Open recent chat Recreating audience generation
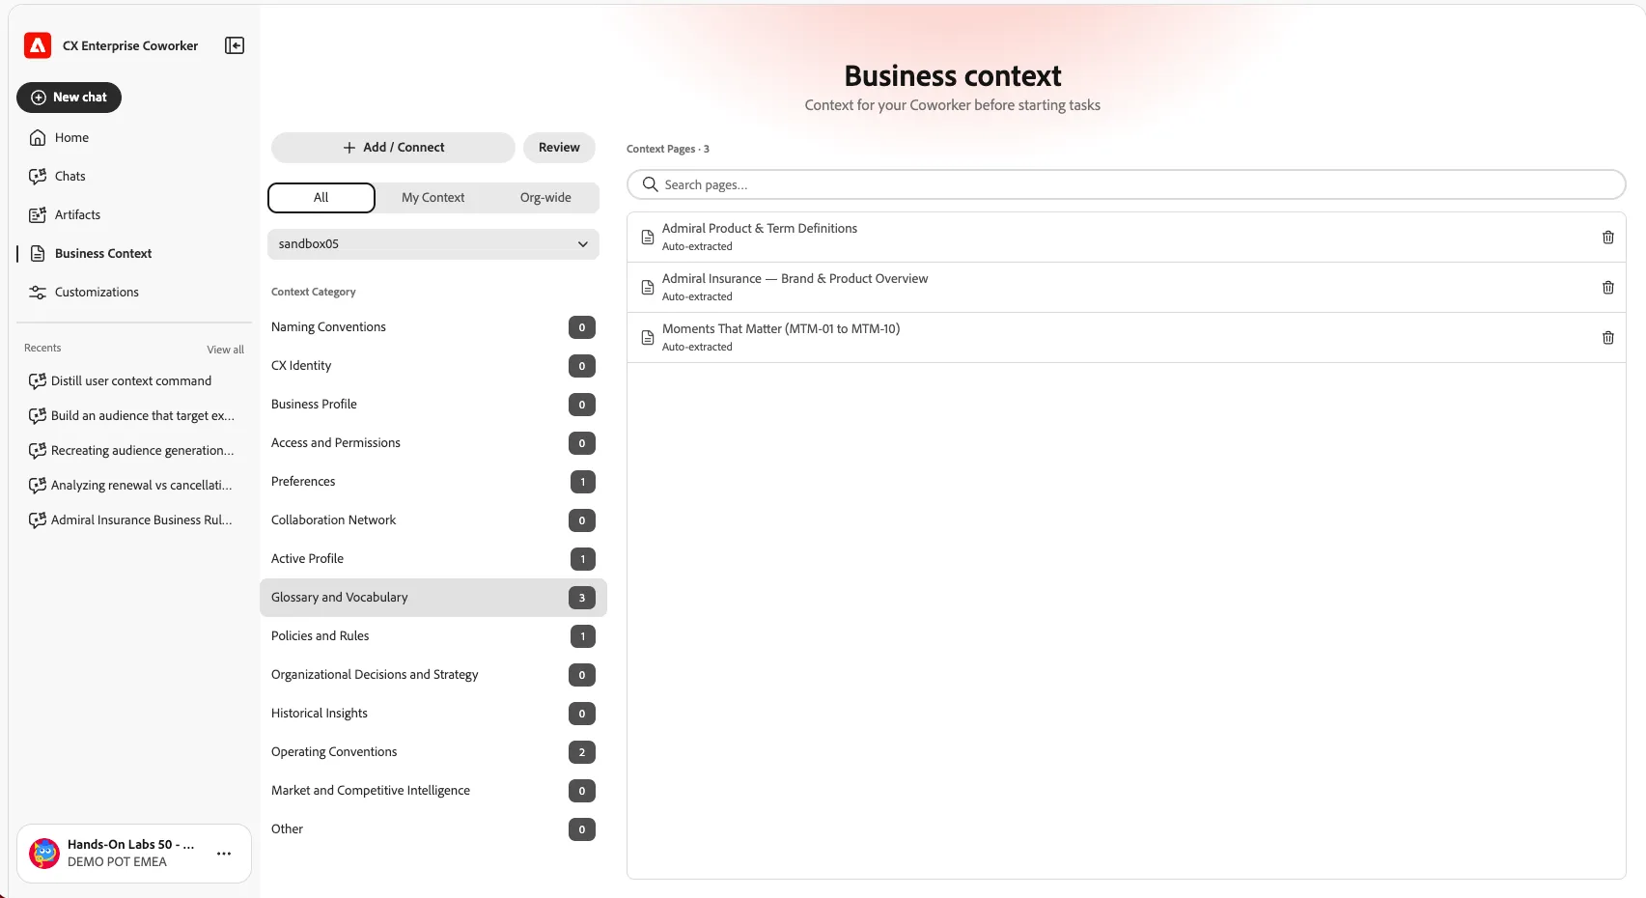 [x=131, y=451]
